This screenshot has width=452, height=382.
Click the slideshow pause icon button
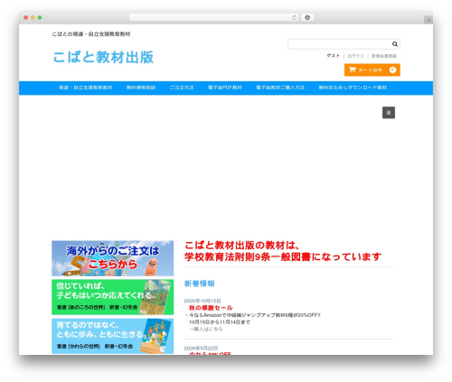(x=389, y=113)
